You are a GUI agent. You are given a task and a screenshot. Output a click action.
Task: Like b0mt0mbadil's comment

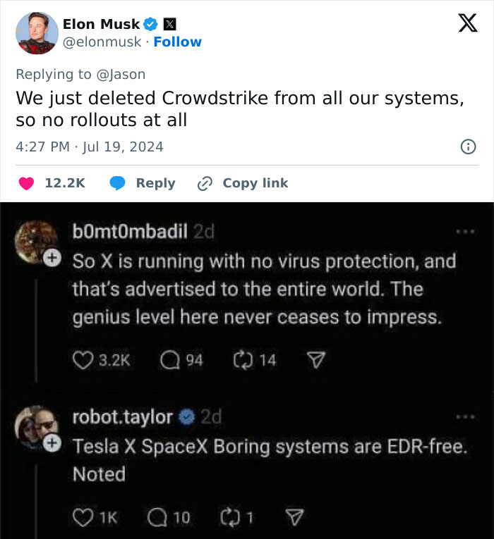83,360
